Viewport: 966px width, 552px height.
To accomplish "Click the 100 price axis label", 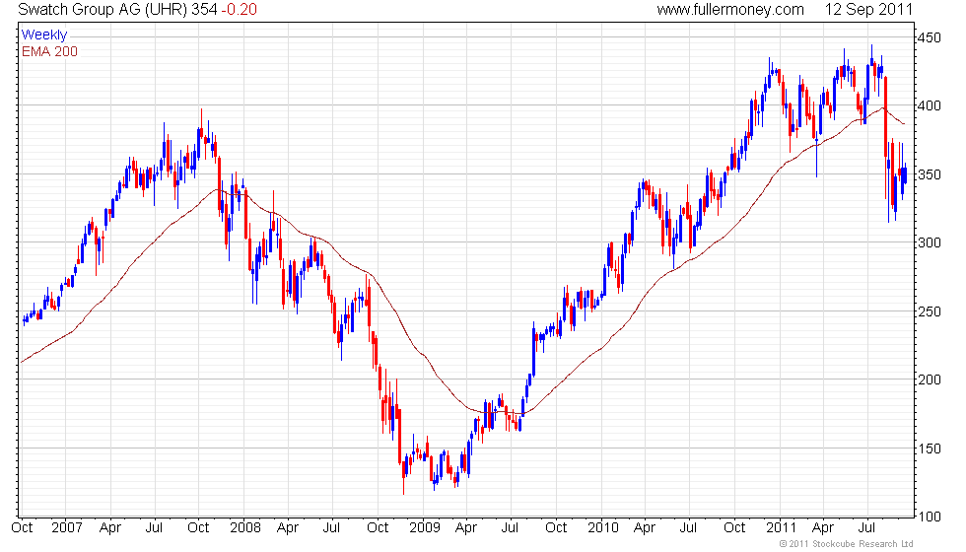I will (929, 517).
